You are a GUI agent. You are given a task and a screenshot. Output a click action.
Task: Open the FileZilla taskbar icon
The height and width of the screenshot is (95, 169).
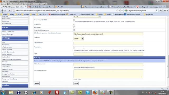click(57, 92)
